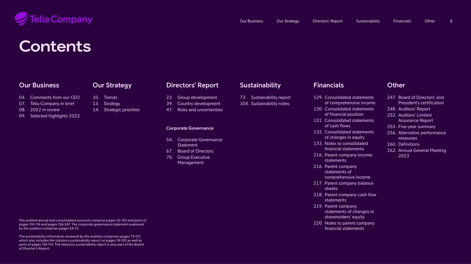Click the Directors' Report column heading
Screen dimensions: 471x264
point(192,85)
